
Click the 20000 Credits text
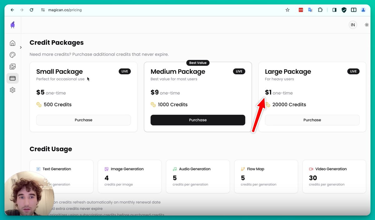click(289, 105)
